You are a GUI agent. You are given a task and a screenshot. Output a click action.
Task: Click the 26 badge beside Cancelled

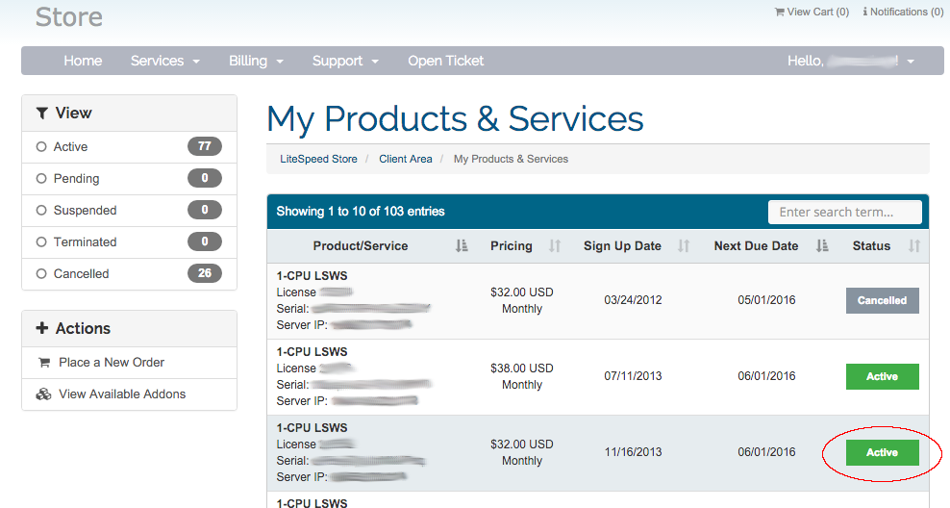click(205, 273)
